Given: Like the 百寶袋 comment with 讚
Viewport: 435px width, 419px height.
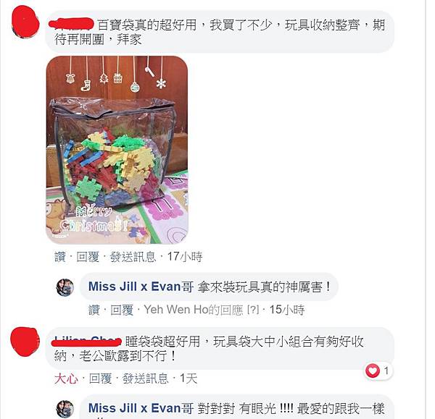Looking at the screenshot, I should pos(60,257).
